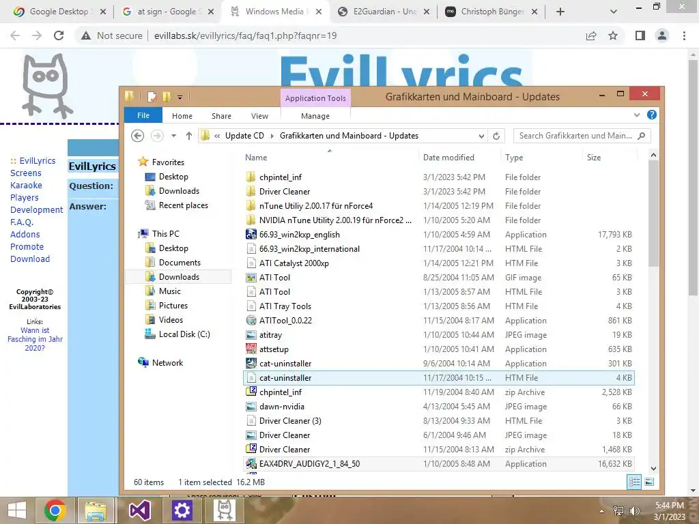Open a new Chrome tab
The image size is (699, 524).
pos(560,12)
